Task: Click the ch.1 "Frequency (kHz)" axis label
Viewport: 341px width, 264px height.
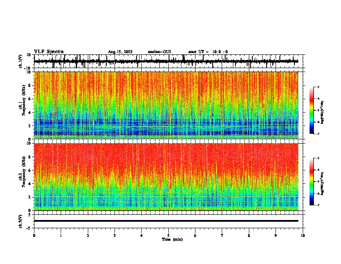Action: (24, 100)
